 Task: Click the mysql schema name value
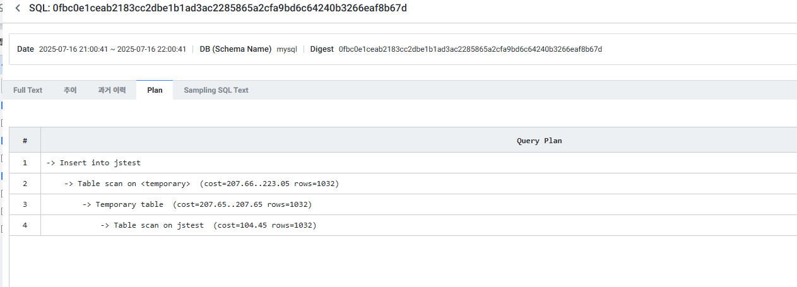pyautogui.click(x=286, y=49)
